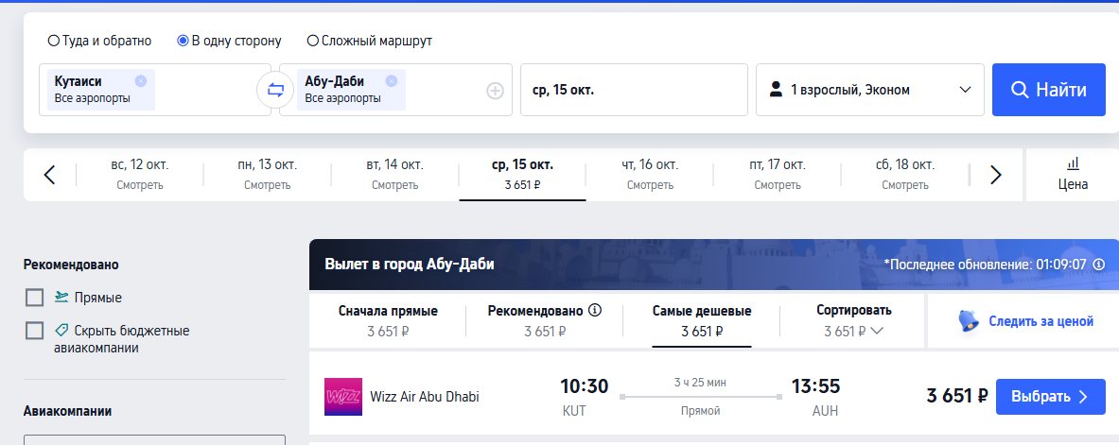The height and width of the screenshot is (445, 1119).
Task: Swap origin and destination cities icon
Action: (x=275, y=90)
